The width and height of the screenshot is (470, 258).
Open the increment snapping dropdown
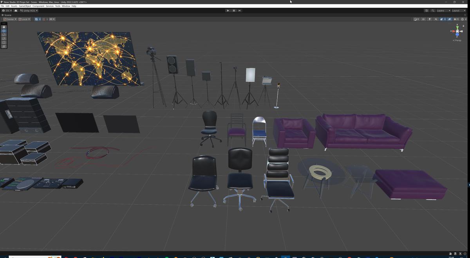(x=52, y=19)
